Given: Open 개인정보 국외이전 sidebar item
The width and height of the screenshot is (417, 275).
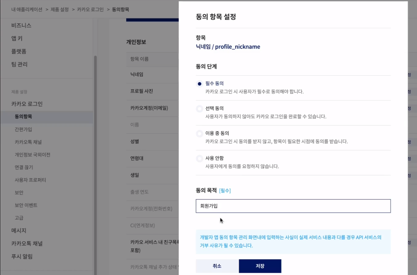Looking at the screenshot, I should pyautogui.click(x=33, y=155).
